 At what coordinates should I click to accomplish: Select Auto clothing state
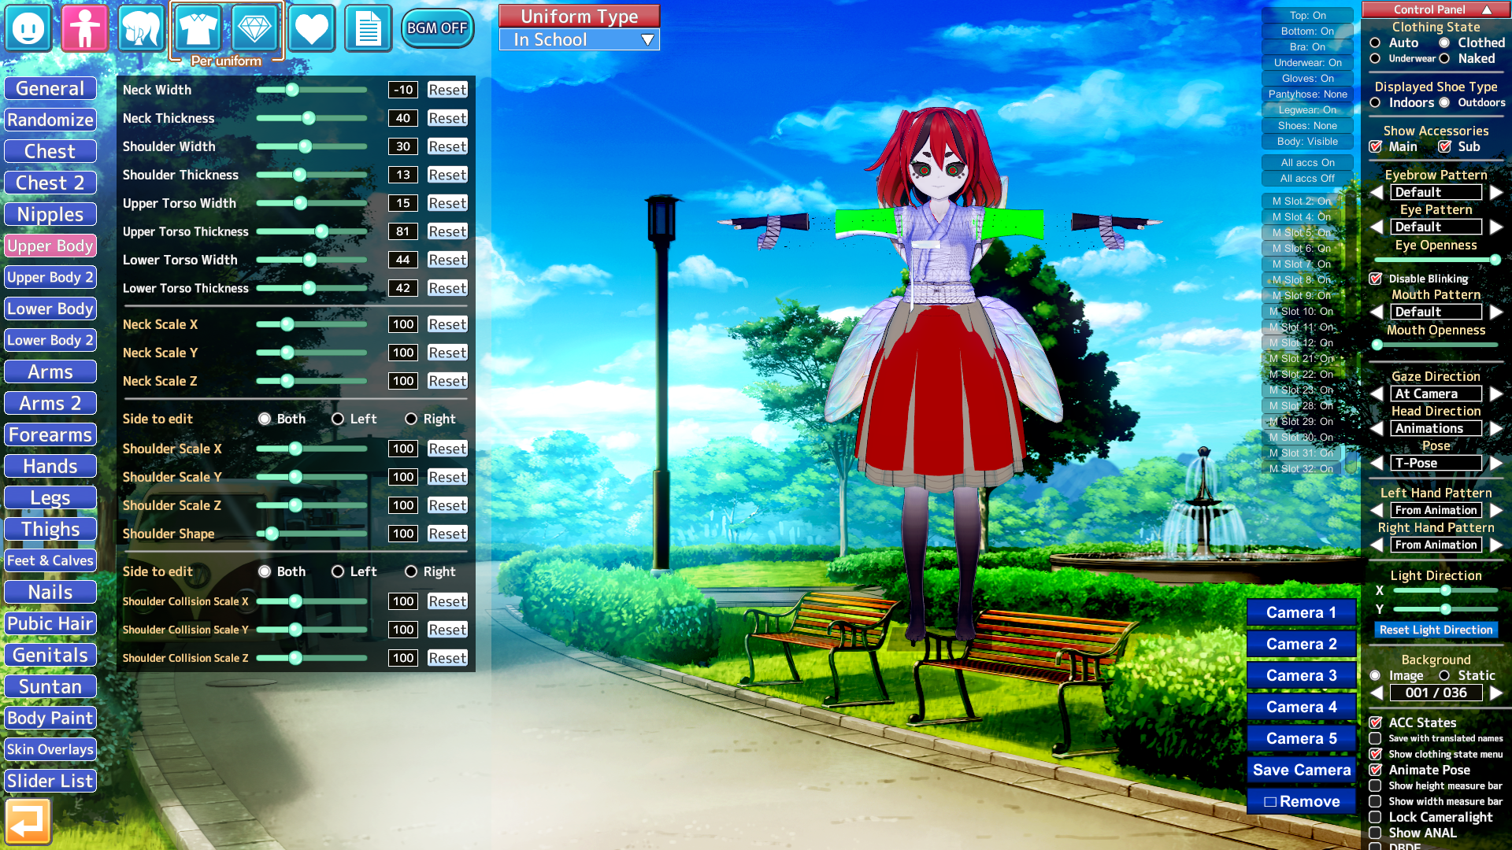pos(1375,42)
